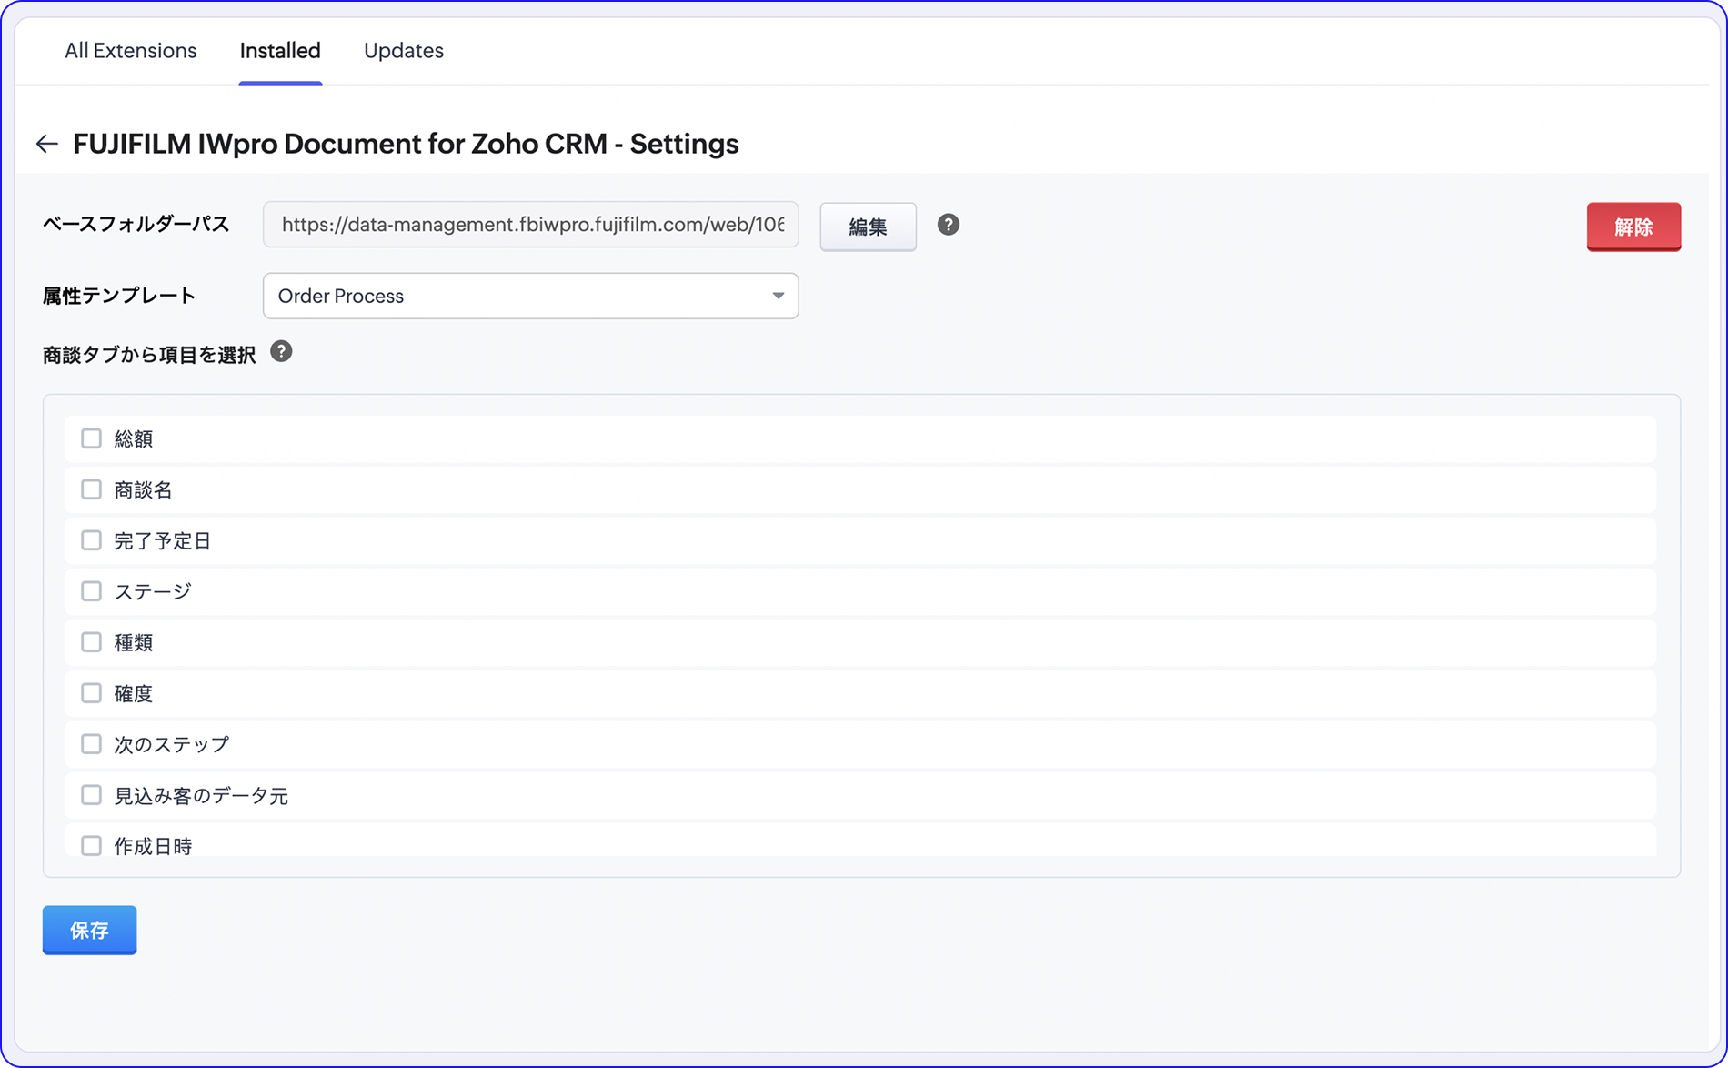Select the ステージ checkbox
Image resolution: width=1728 pixels, height=1068 pixels.
click(91, 591)
